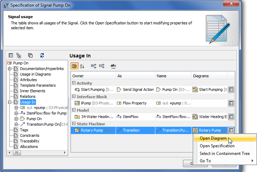Open specification button in 34-Water Heating row
257x172 pixels.
pos(231,117)
